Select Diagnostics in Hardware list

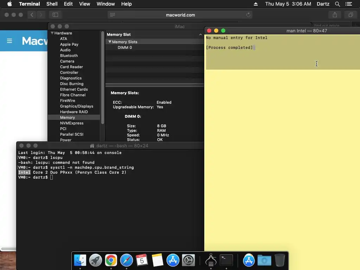tap(71, 78)
